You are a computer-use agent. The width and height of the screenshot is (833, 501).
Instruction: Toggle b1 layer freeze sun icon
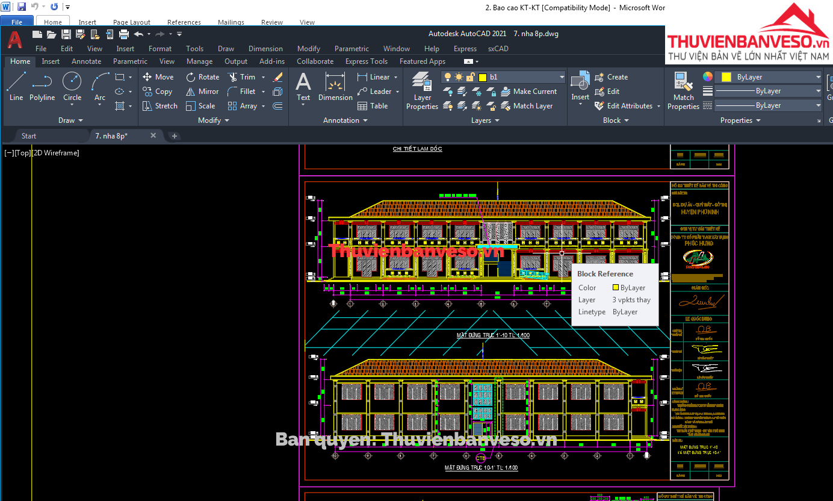tap(459, 77)
